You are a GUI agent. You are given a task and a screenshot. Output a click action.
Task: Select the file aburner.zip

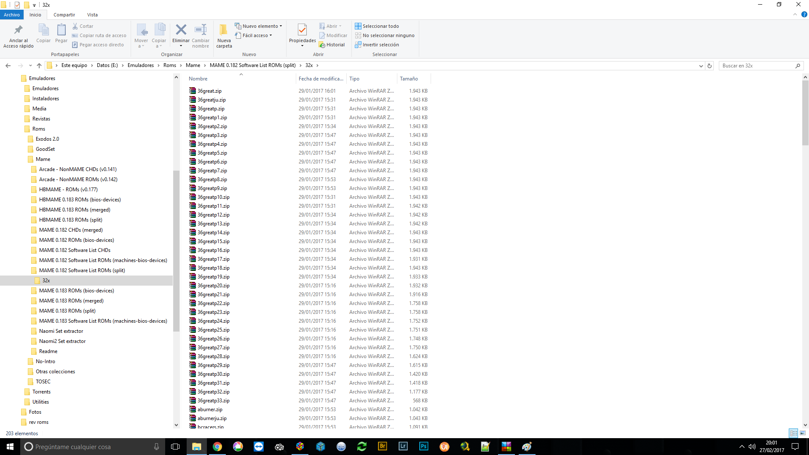[x=210, y=409]
